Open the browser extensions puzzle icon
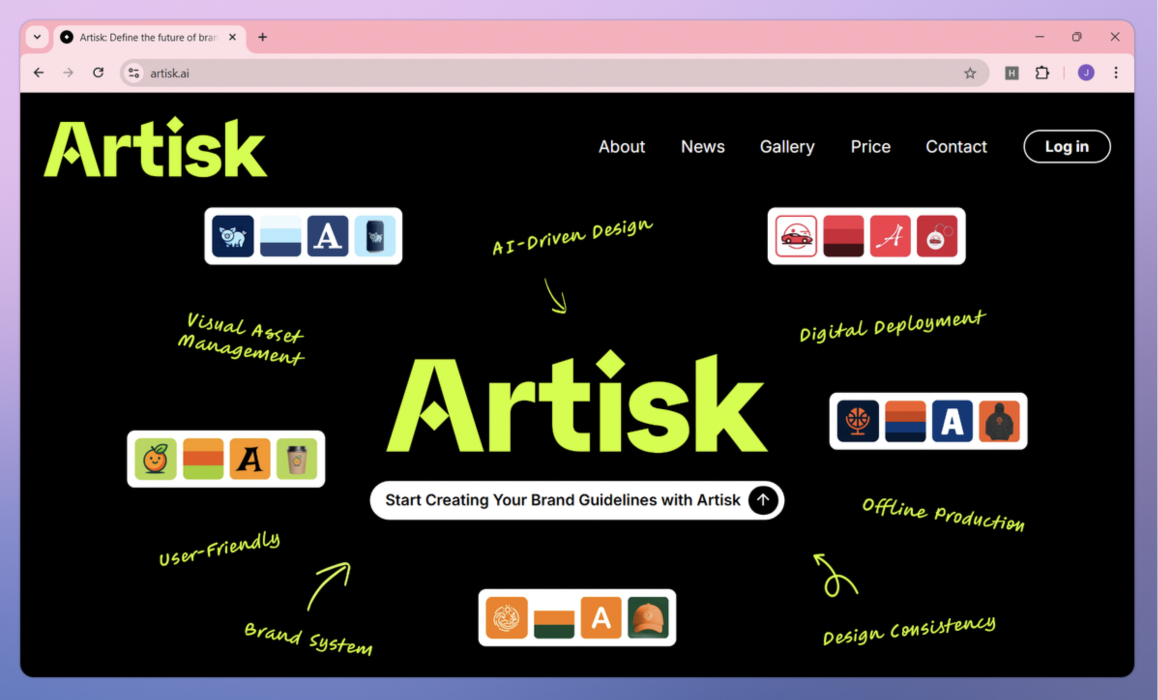 tap(1042, 73)
